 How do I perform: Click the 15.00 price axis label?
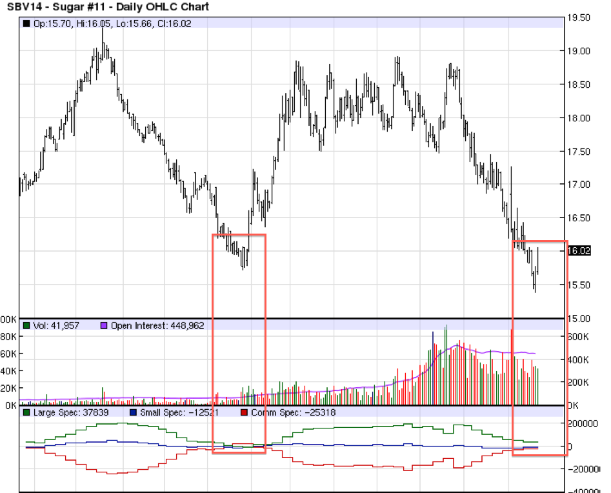click(x=579, y=318)
